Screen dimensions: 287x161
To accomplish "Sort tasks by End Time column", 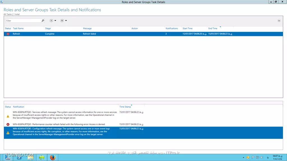I will click(213, 29).
